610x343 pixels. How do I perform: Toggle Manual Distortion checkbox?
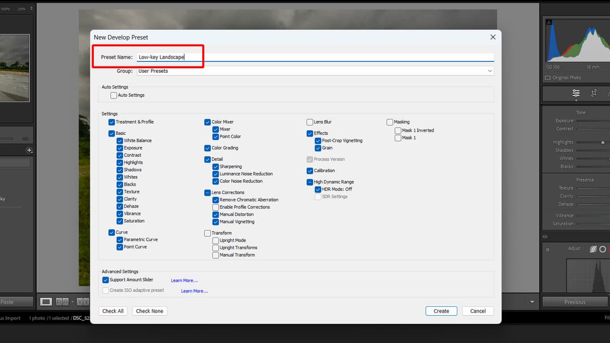pyautogui.click(x=216, y=214)
